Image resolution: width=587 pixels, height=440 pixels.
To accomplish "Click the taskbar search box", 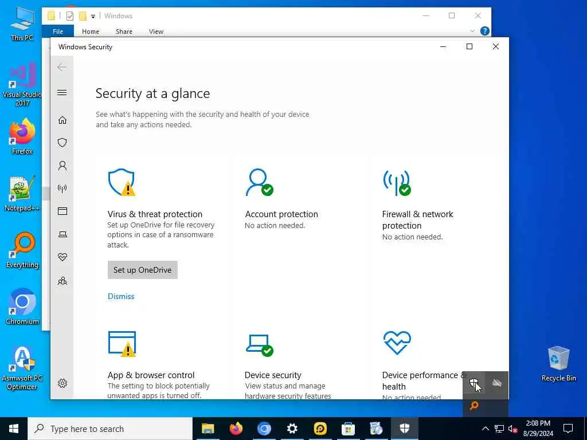I will coord(110,429).
